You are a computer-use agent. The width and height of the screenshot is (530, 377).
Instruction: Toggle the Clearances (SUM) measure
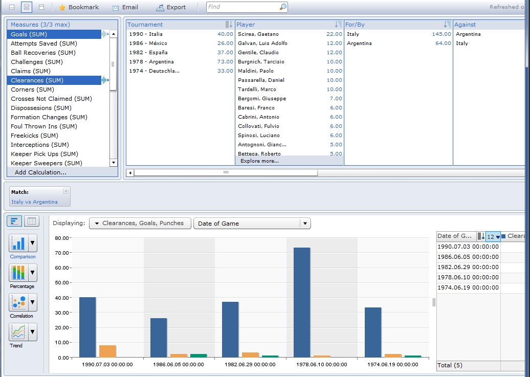(54, 80)
